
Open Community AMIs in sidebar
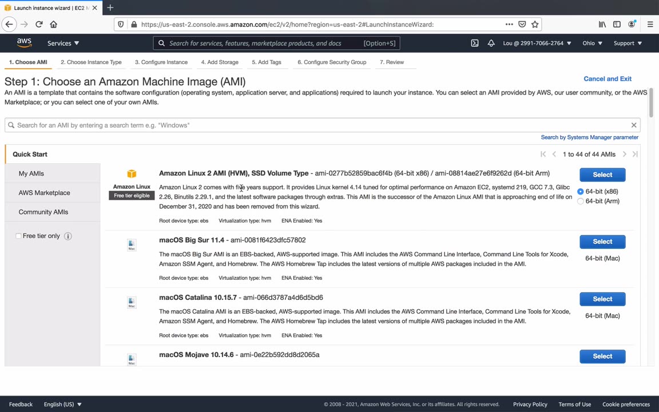[53, 212]
